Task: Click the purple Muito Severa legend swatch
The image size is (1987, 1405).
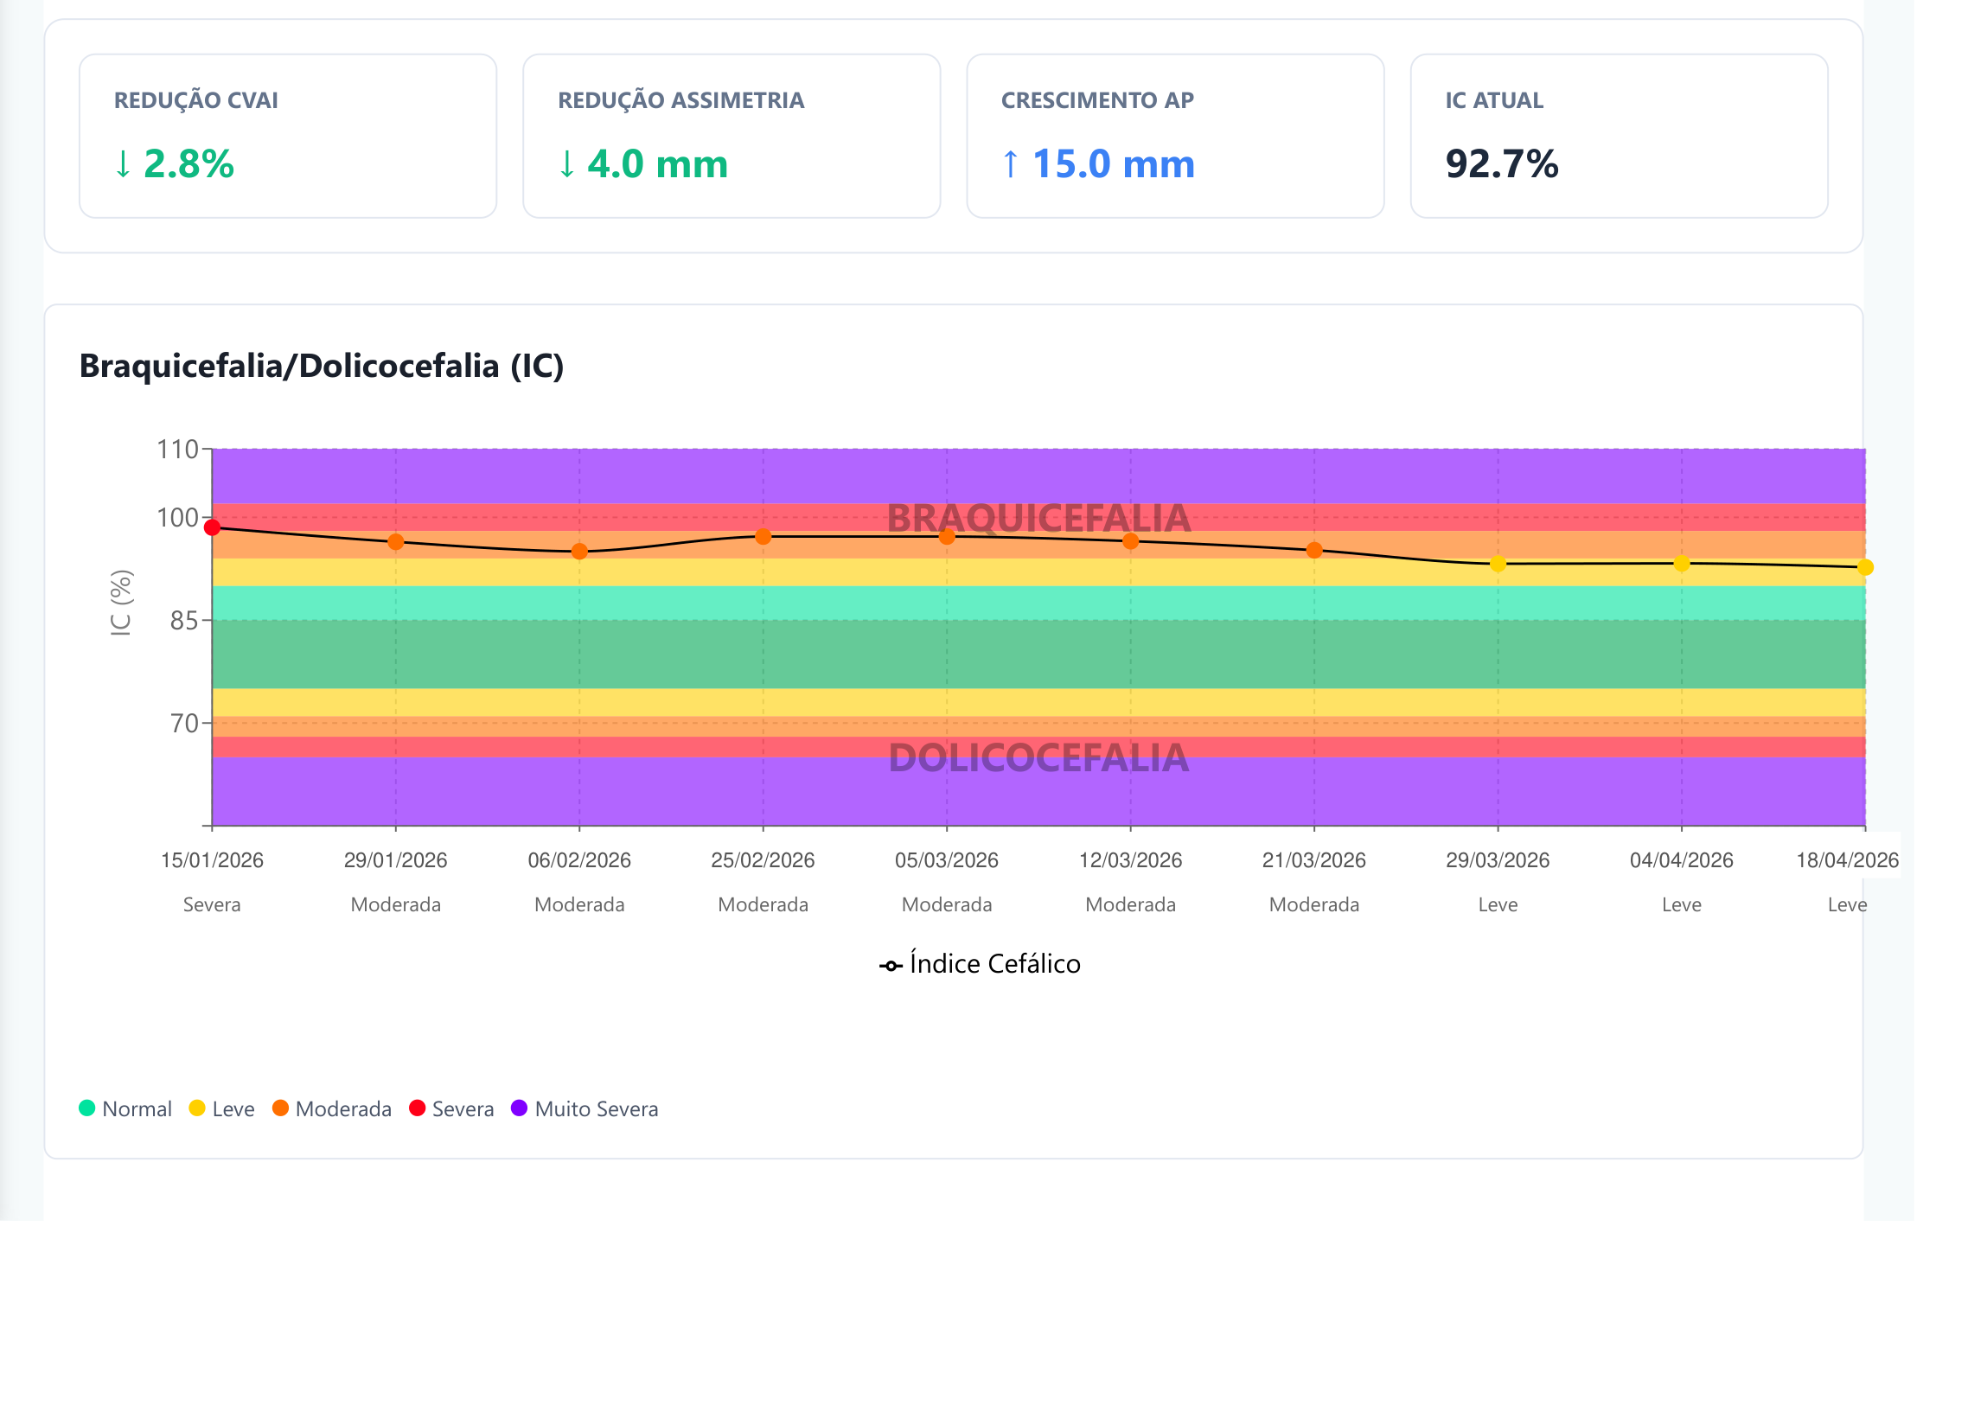Action: tap(520, 1108)
